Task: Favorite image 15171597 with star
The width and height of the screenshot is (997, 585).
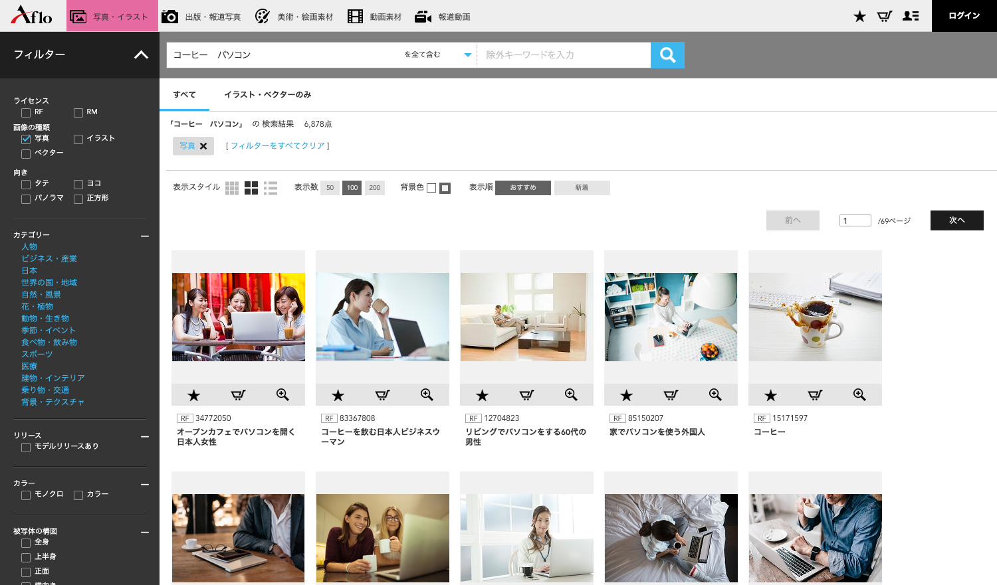Action: tap(770, 395)
